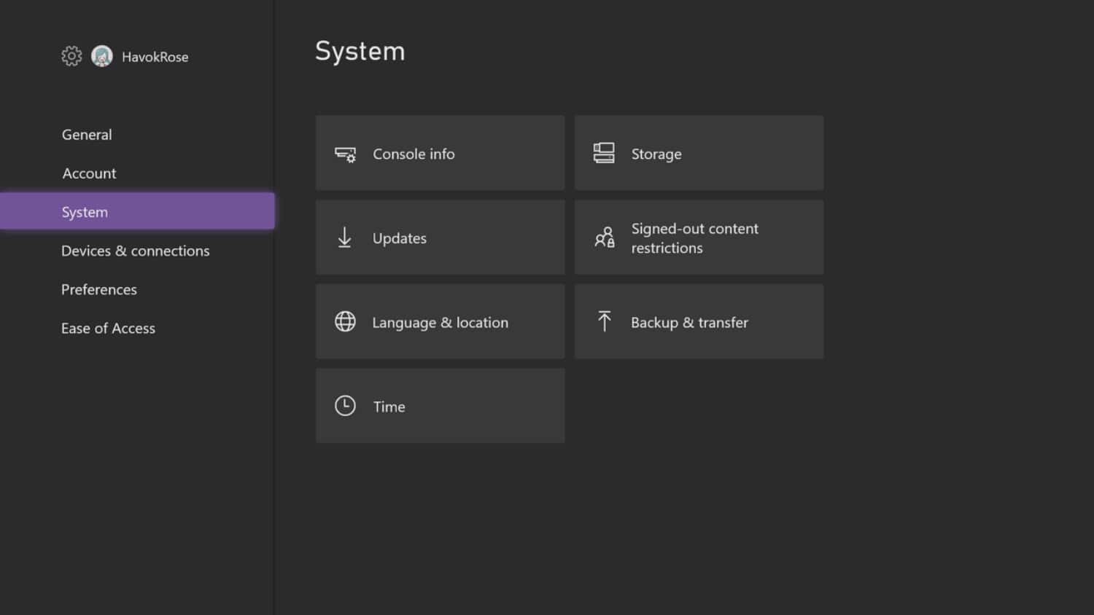Click the HavokRose gamertag text
The height and width of the screenshot is (615, 1094).
[155, 57]
